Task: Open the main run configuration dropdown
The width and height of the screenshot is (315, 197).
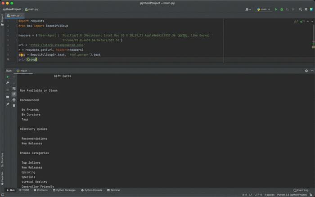Action: [264, 9]
